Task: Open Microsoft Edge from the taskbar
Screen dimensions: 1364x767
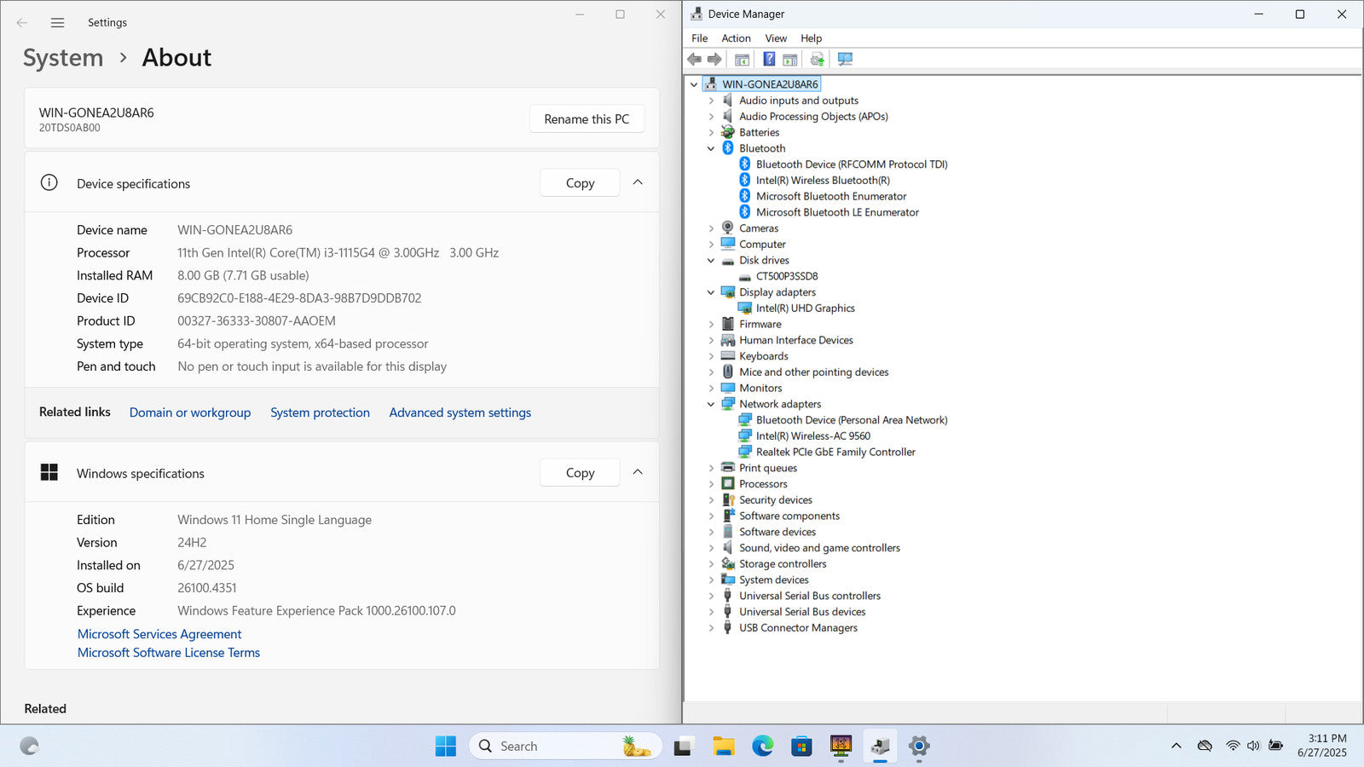Action: click(x=762, y=747)
